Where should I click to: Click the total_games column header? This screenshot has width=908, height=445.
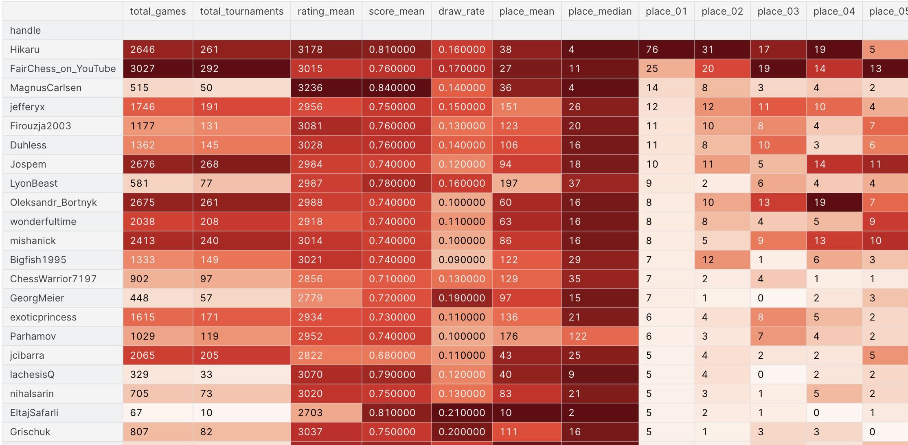[158, 11]
